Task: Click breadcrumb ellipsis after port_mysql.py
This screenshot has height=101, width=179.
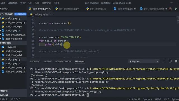Action: (x=52, y=14)
